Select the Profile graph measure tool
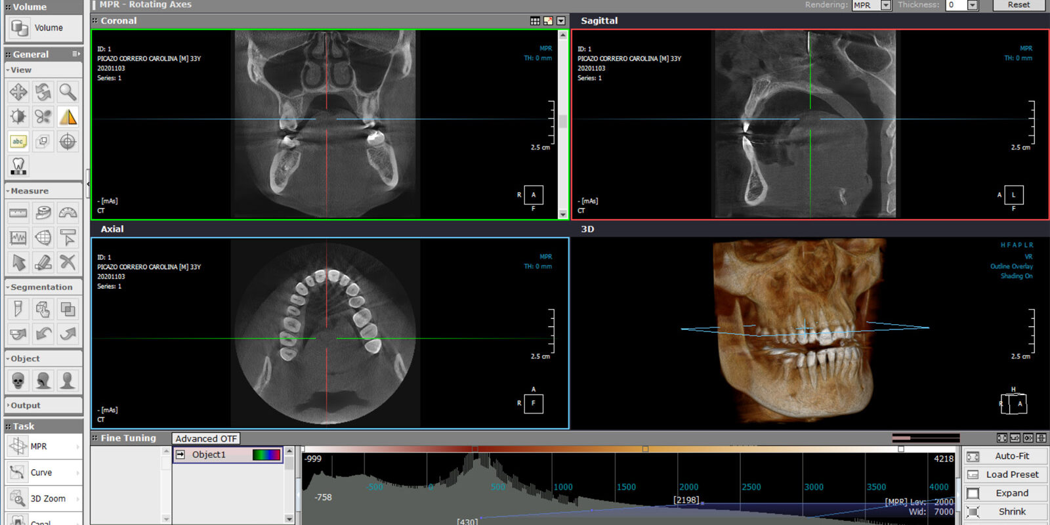Image resolution: width=1050 pixels, height=525 pixels. pos(18,238)
